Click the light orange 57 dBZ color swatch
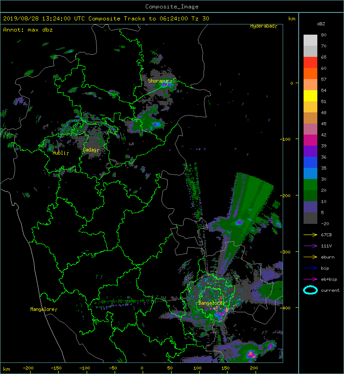Screen dimensions: 344x374 (x=310, y=85)
